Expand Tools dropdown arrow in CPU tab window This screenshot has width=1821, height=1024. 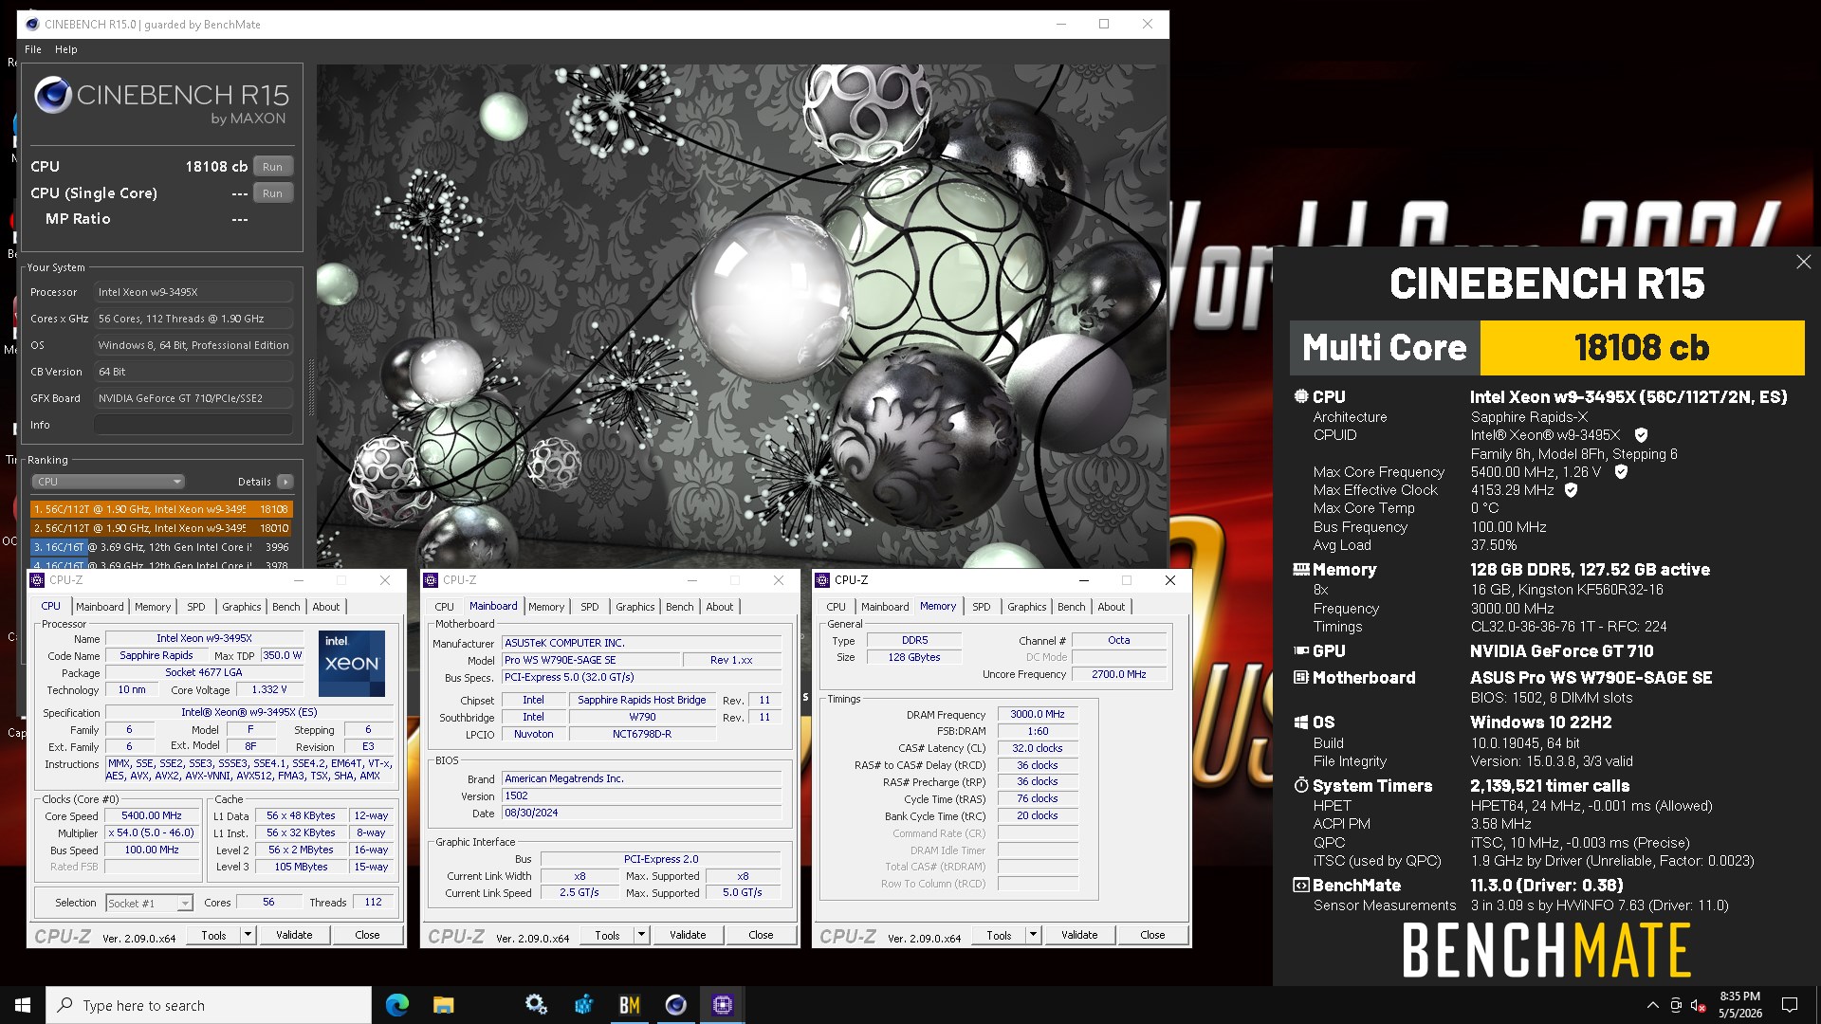pos(248,935)
